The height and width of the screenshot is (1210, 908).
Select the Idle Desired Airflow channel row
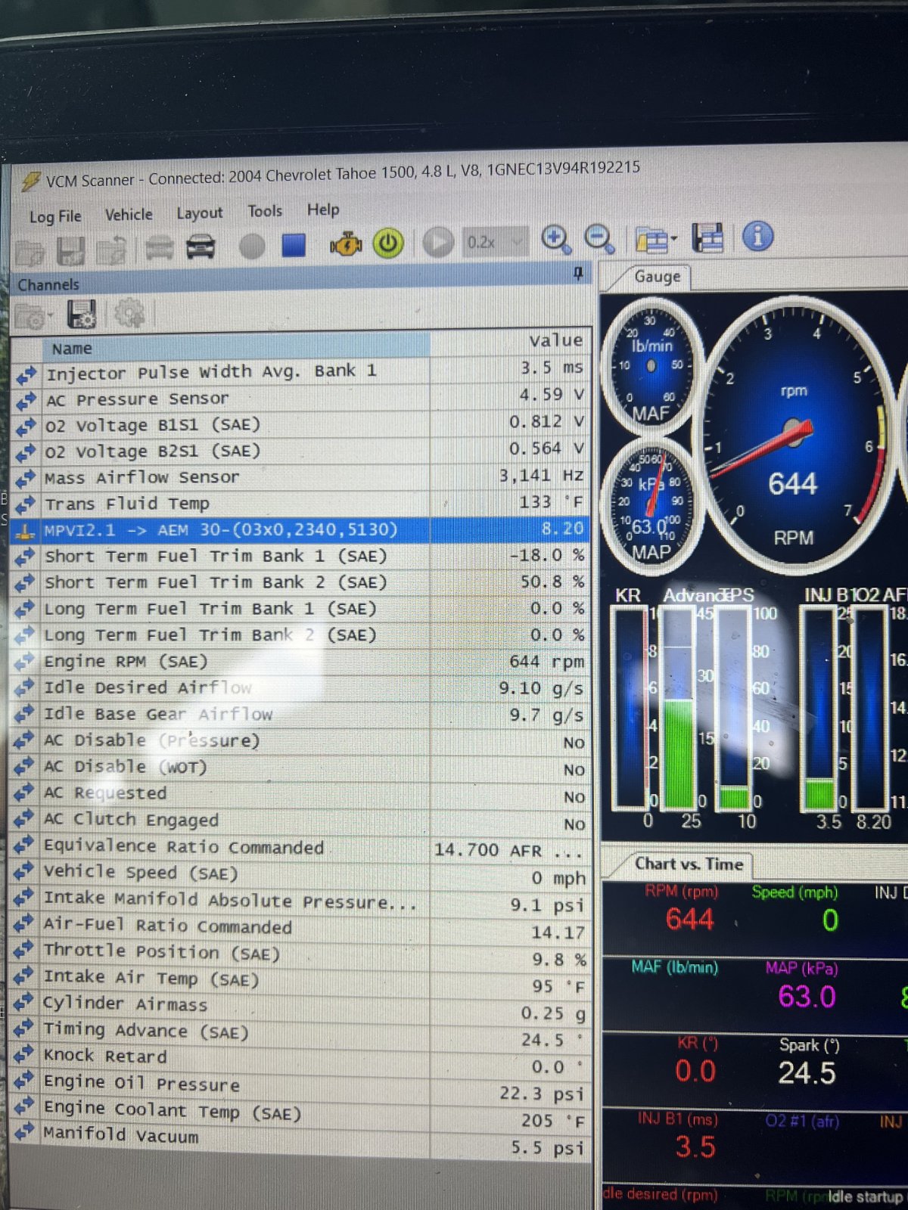click(301, 687)
